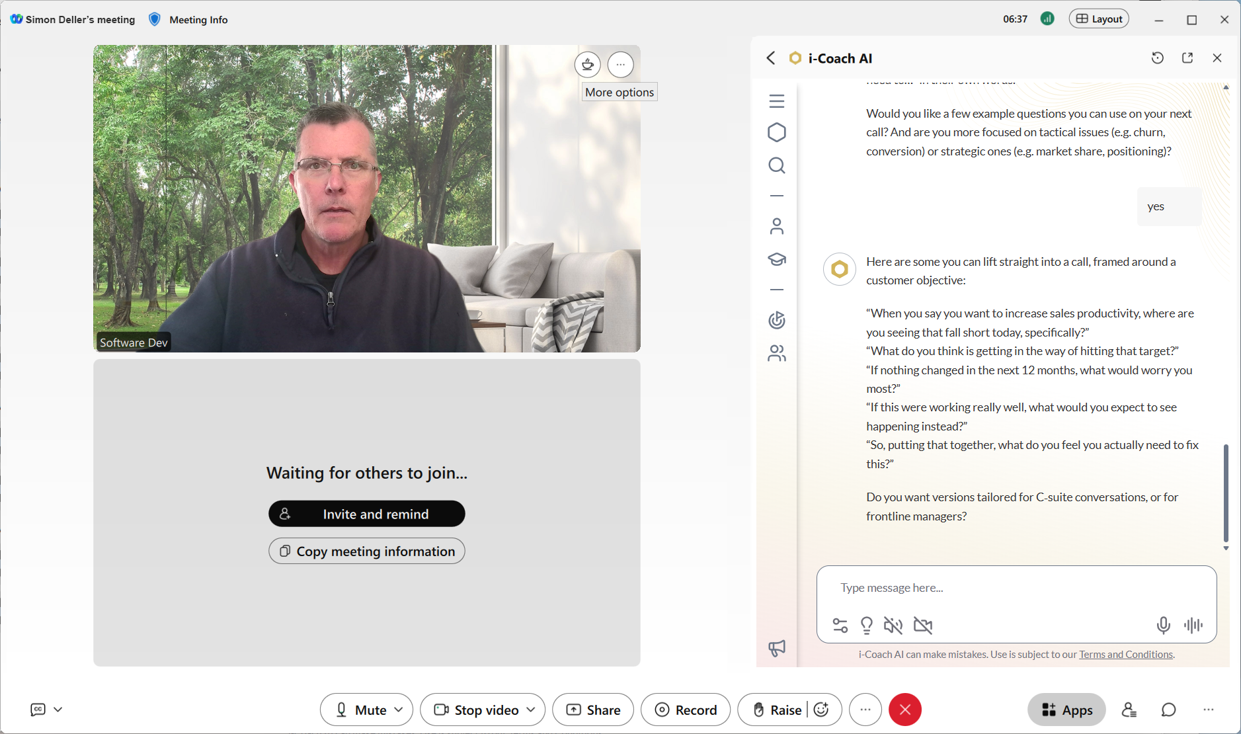Click the i-Coach history refresh icon
The image size is (1241, 734).
(1157, 58)
